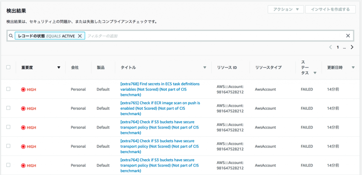
Task: Click the HIGH severity icon in extra768 row
Action: pyautogui.click(x=23, y=89)
